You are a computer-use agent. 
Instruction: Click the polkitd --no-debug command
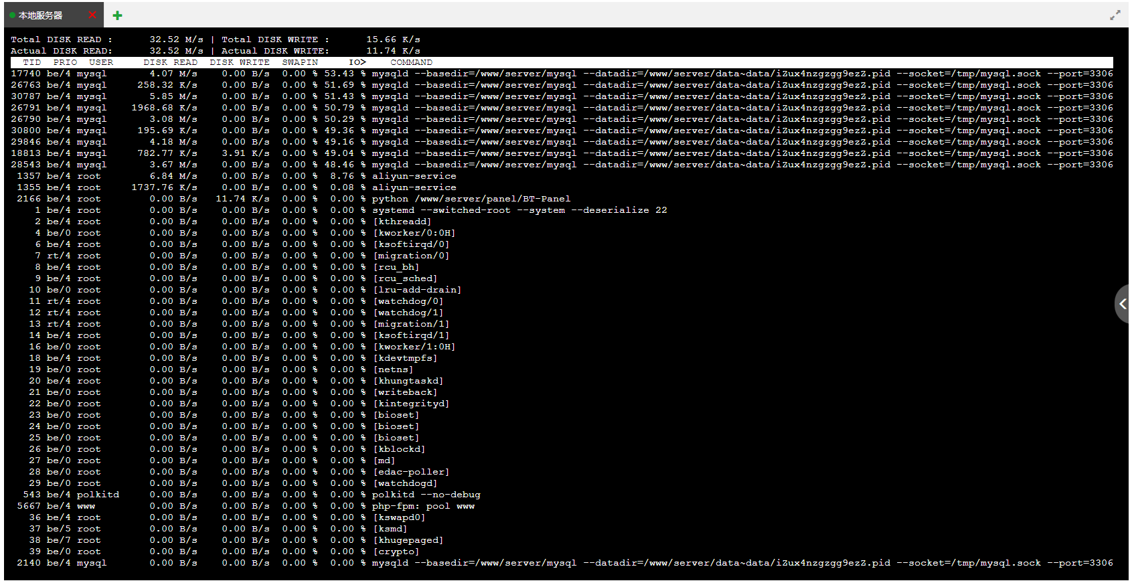426,495
